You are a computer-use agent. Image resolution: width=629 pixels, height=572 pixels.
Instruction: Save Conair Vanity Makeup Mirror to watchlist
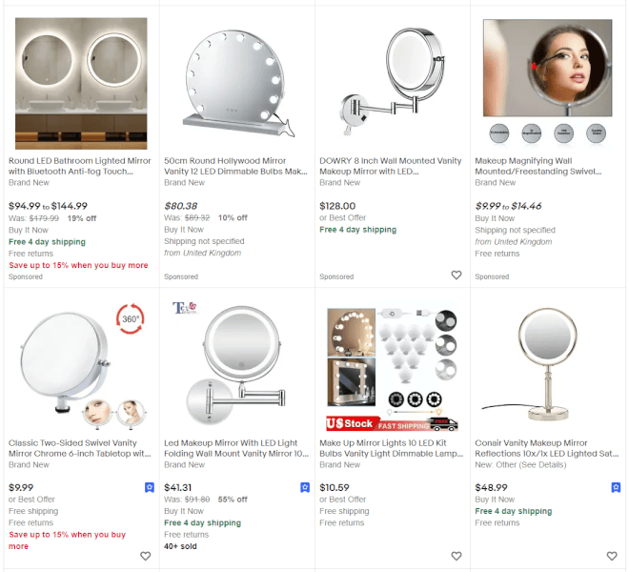pos(612,556)
